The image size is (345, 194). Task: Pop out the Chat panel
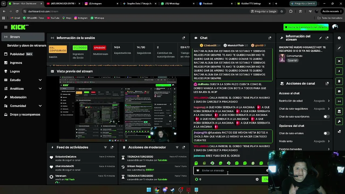click(x=270, y=38)
